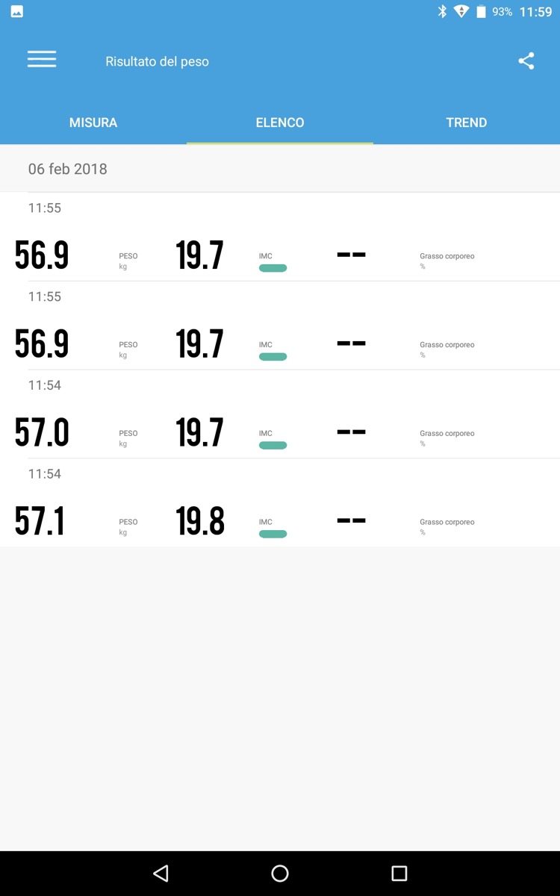Image resolution: width=560 pixels, height=896 pixels.
Task: Tap the 06 feb 2018 date header
Action: pos(68,169)
